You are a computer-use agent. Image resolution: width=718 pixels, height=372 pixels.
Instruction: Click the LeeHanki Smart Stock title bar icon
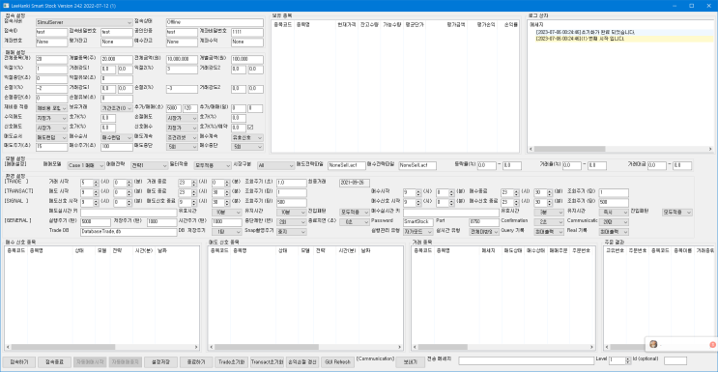click(x=6, y=5)
